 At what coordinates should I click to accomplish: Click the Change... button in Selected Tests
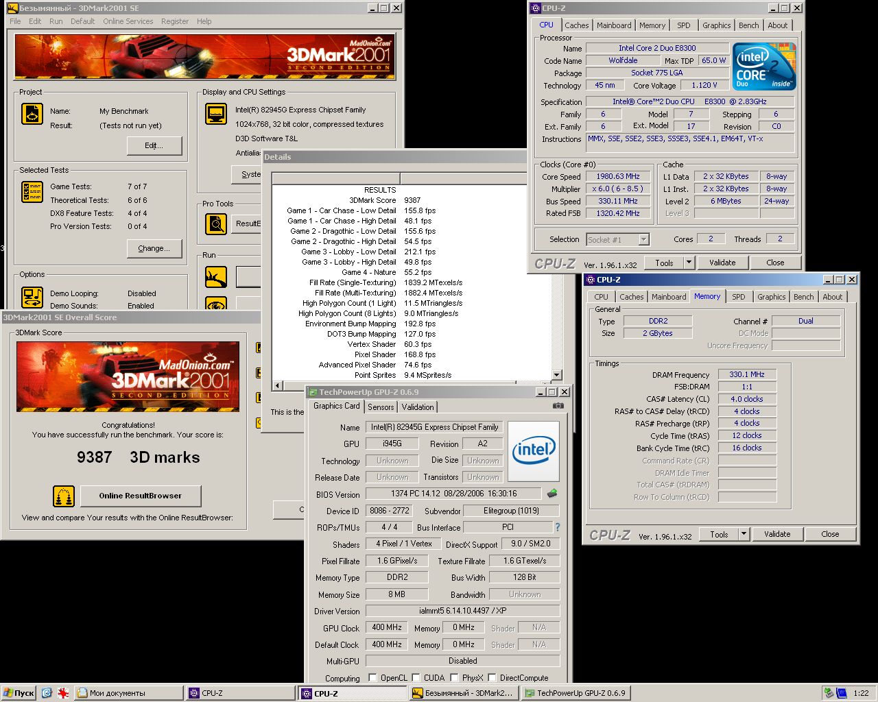[x=154, y=248]
